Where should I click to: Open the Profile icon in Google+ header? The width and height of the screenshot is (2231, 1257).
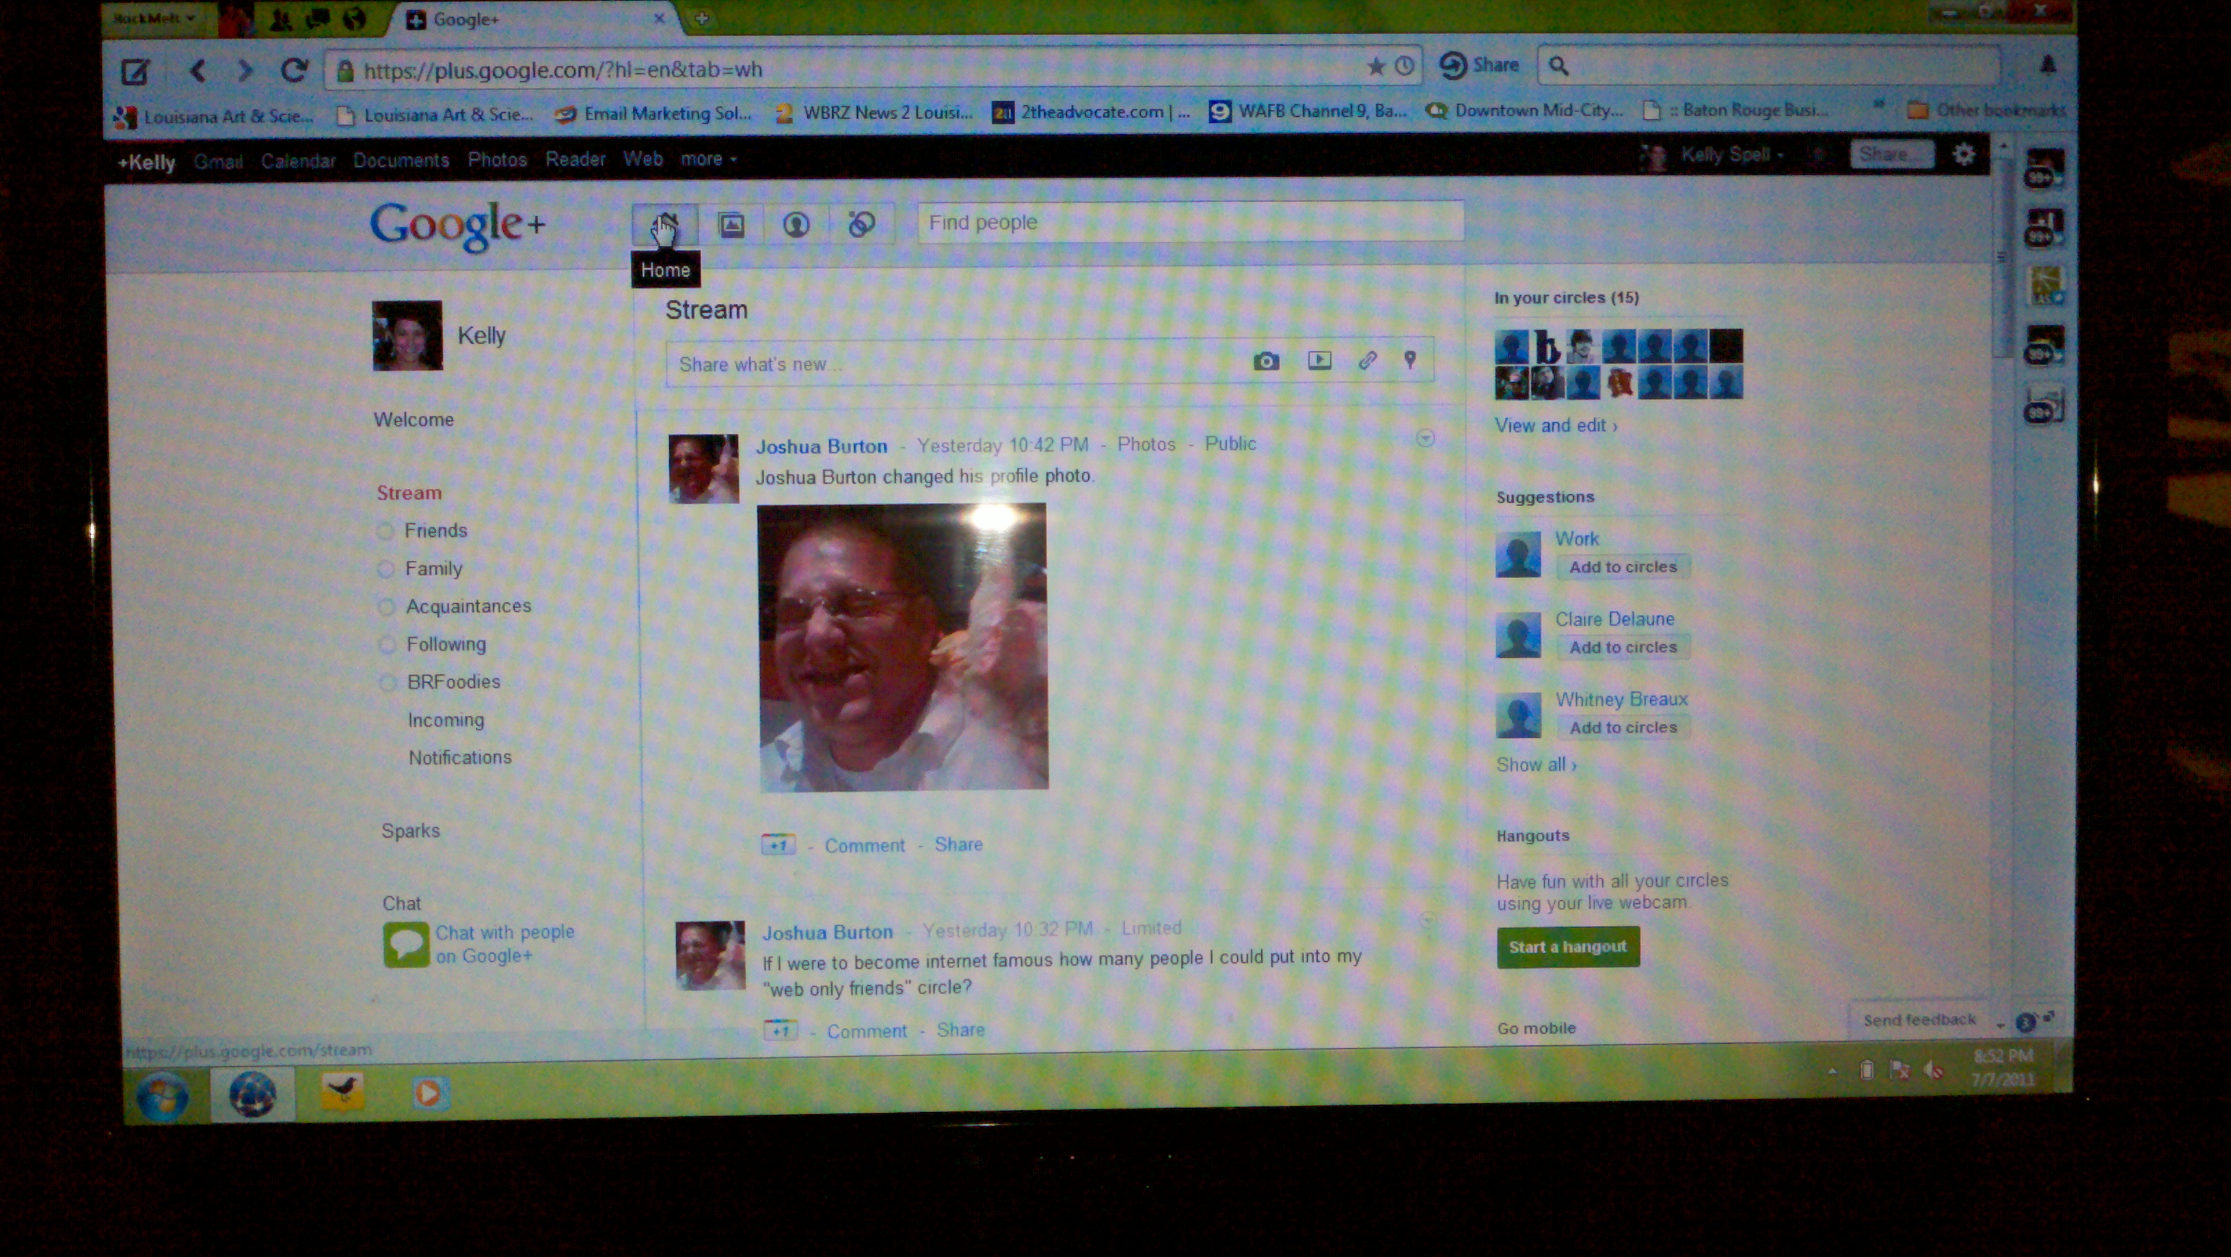pyautogui.click(x=796, y=225)
